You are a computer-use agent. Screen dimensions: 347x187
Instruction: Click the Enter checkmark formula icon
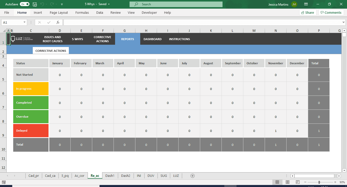pos(49,22)
